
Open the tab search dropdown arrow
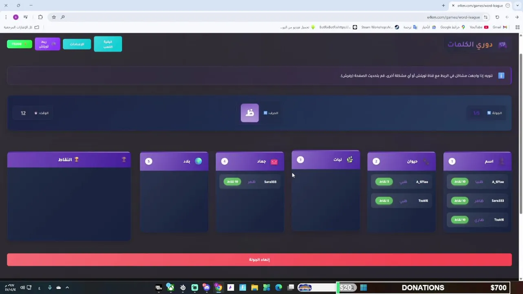517,5
